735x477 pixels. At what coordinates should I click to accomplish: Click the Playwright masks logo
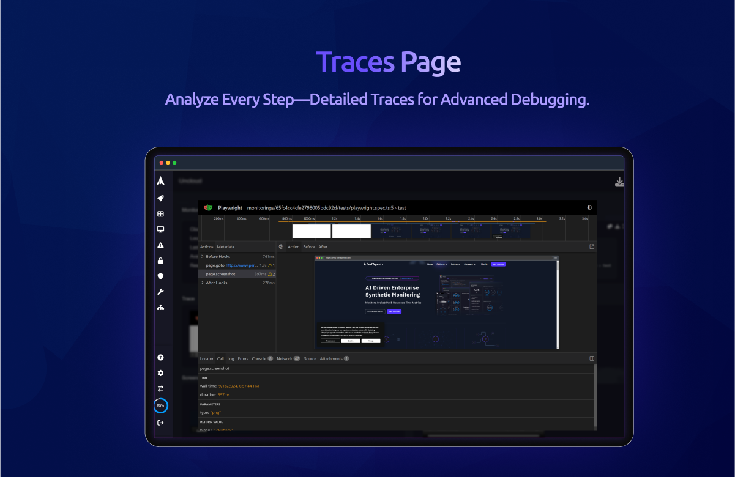coord(208,208)
